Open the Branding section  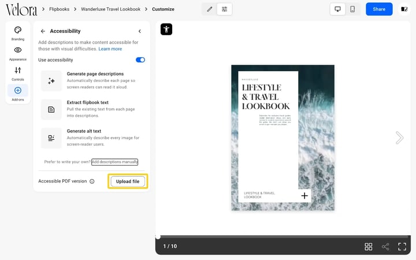[18, 34]
